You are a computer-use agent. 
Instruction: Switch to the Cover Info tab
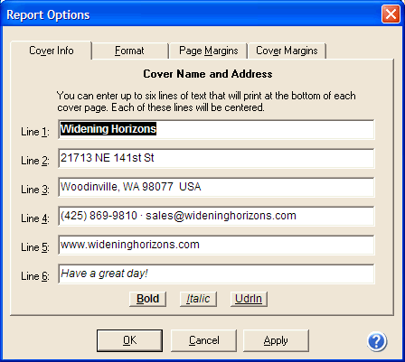52,51
